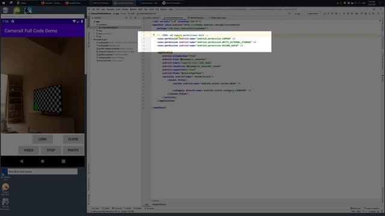Tap the LENS button in the emulator
This screenshot has height=216, width=385.
43,139
